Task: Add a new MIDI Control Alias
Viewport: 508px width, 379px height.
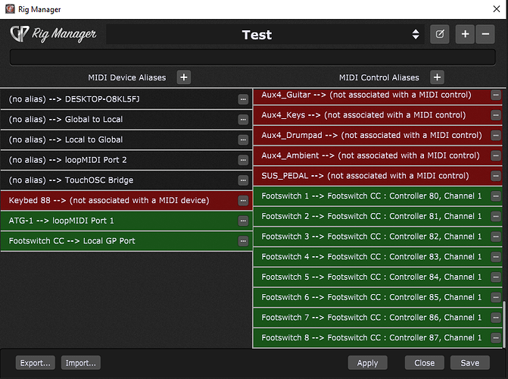Action: [437, 77]
